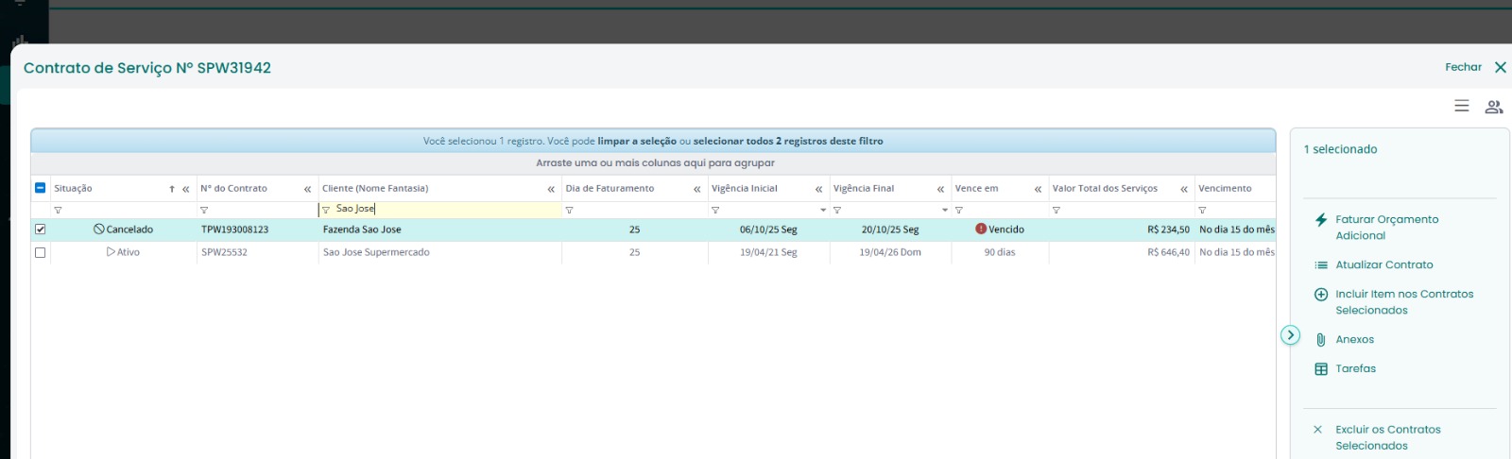
Task: Click the X icon for Excluir os Contratos
Action: (1317, 430)
